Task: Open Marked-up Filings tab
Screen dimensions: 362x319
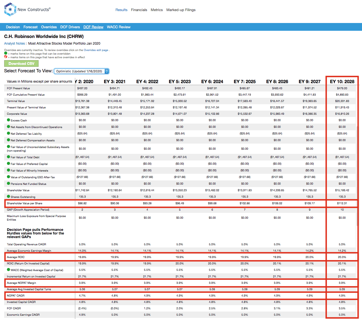Action: pyautogui.click(x=181, y=10)
